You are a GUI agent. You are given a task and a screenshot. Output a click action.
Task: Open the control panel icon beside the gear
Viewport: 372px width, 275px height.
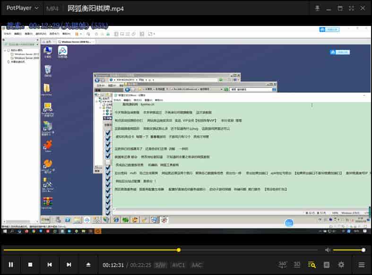[327, 265]
